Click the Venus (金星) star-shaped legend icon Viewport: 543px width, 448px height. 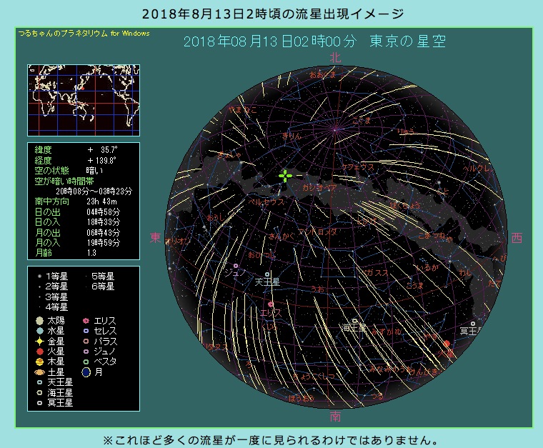click(x=40, y=342)
